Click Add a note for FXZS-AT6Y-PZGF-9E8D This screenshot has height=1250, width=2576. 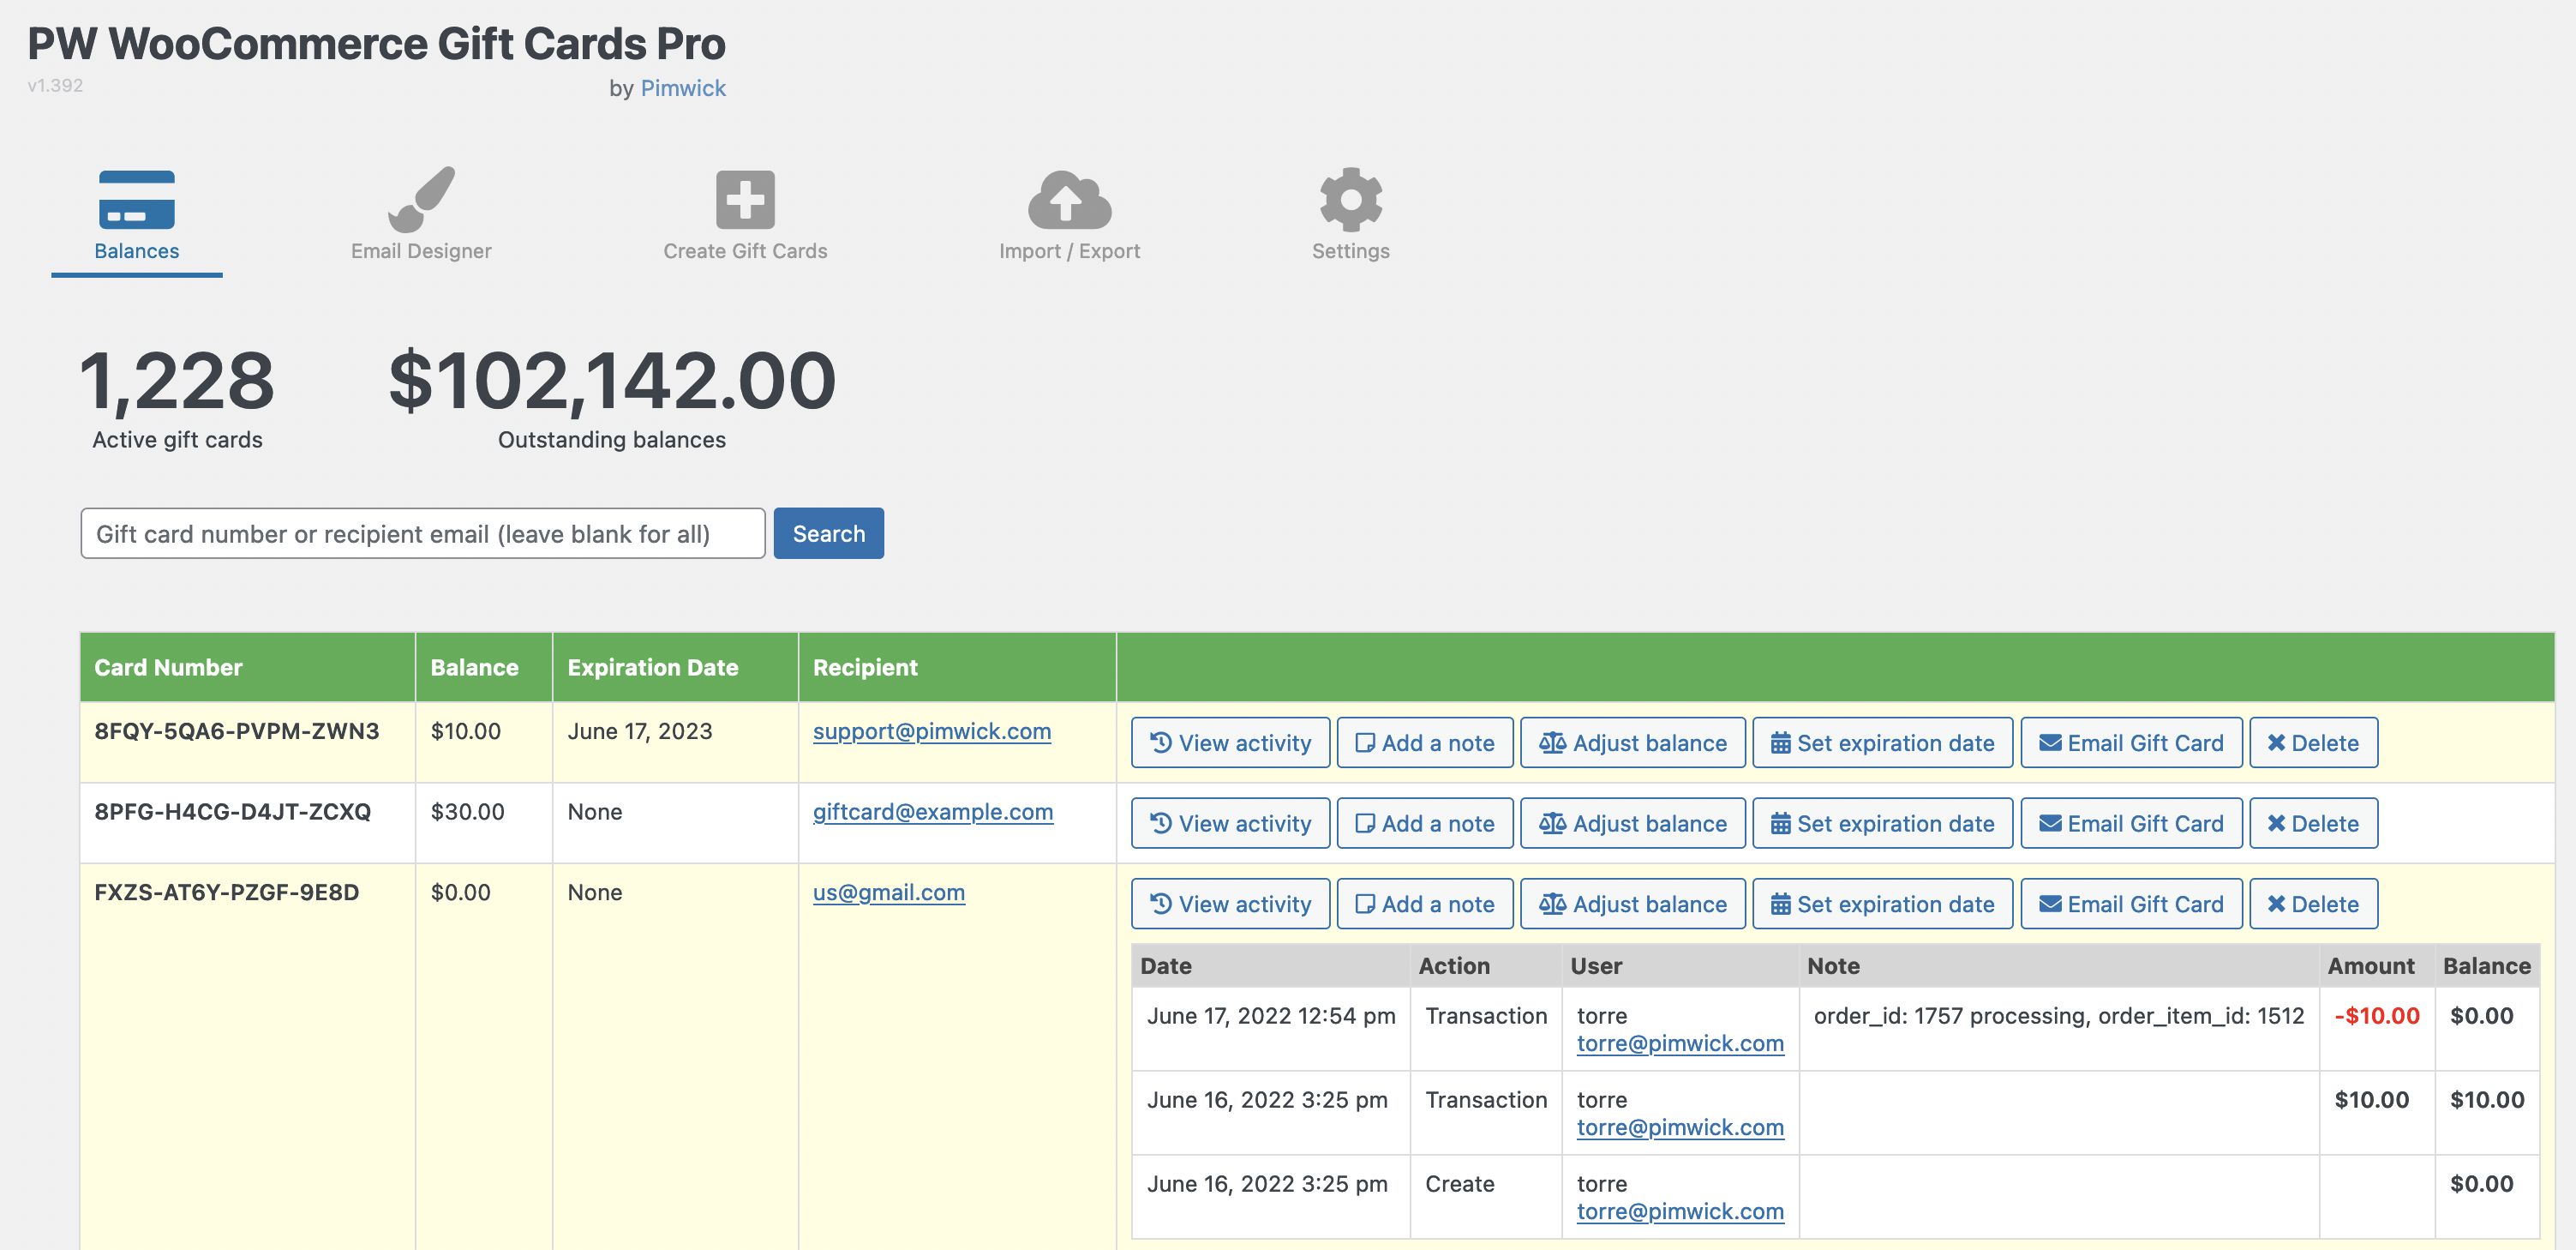click(x=1423, y=902)
